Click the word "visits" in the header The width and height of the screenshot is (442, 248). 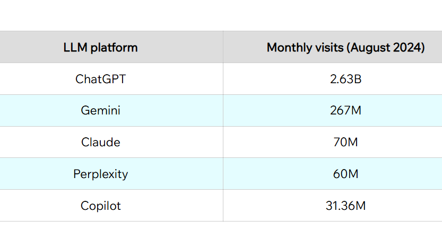(330, 48)
